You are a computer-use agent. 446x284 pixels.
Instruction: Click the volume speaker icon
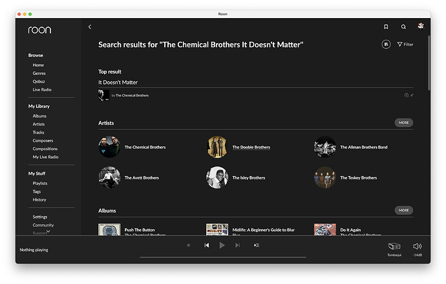(x=417, y=246)
